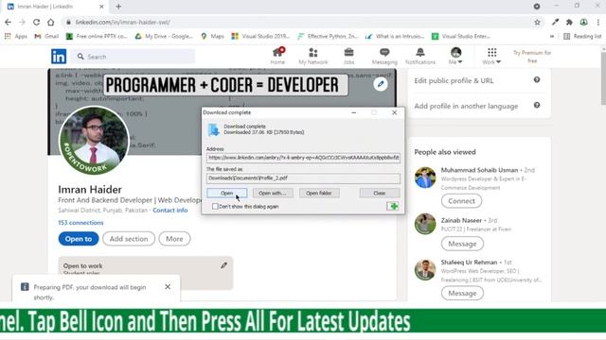Close the Imran Haider LinkedIn tab
Image resolution: width=606 pixels, height=340 pixels.
coord(101,7)
